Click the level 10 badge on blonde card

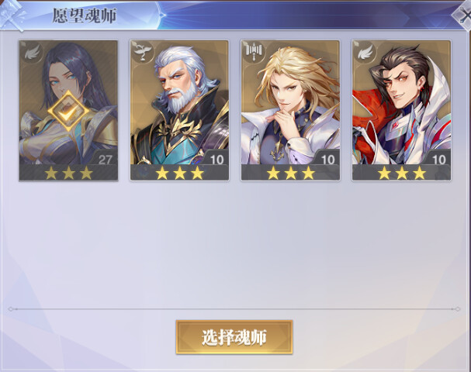[x=327, y=160]
